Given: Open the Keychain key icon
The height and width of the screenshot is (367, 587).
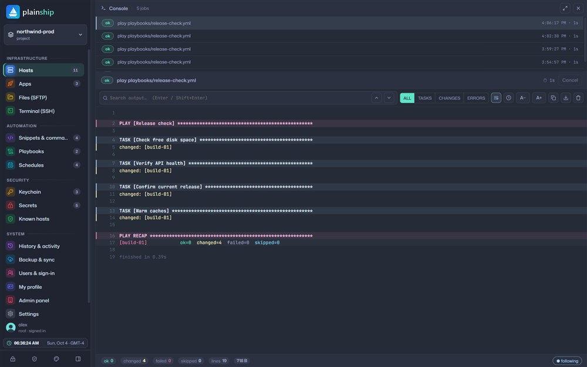Looking at the screenshot, I should pos(11,192).
